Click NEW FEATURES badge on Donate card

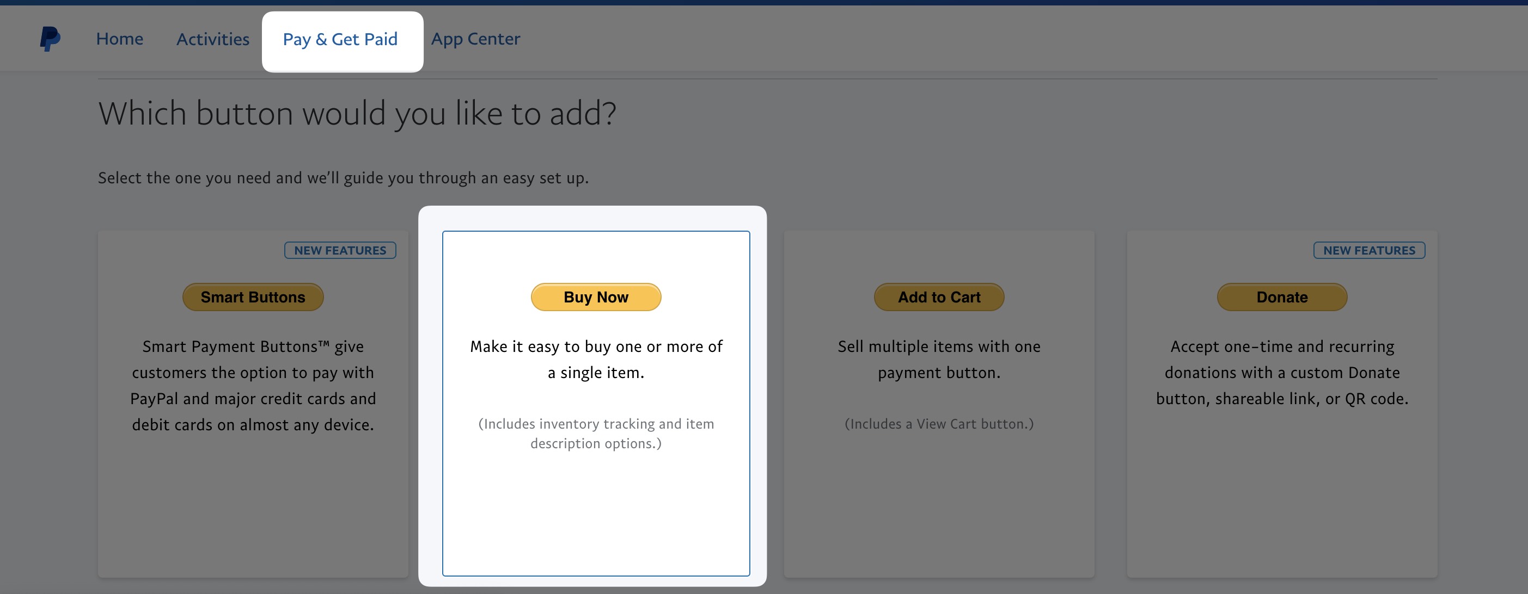(x=1369, y=250)
